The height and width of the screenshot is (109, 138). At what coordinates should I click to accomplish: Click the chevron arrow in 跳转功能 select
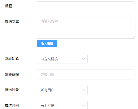tap(83, 59)
